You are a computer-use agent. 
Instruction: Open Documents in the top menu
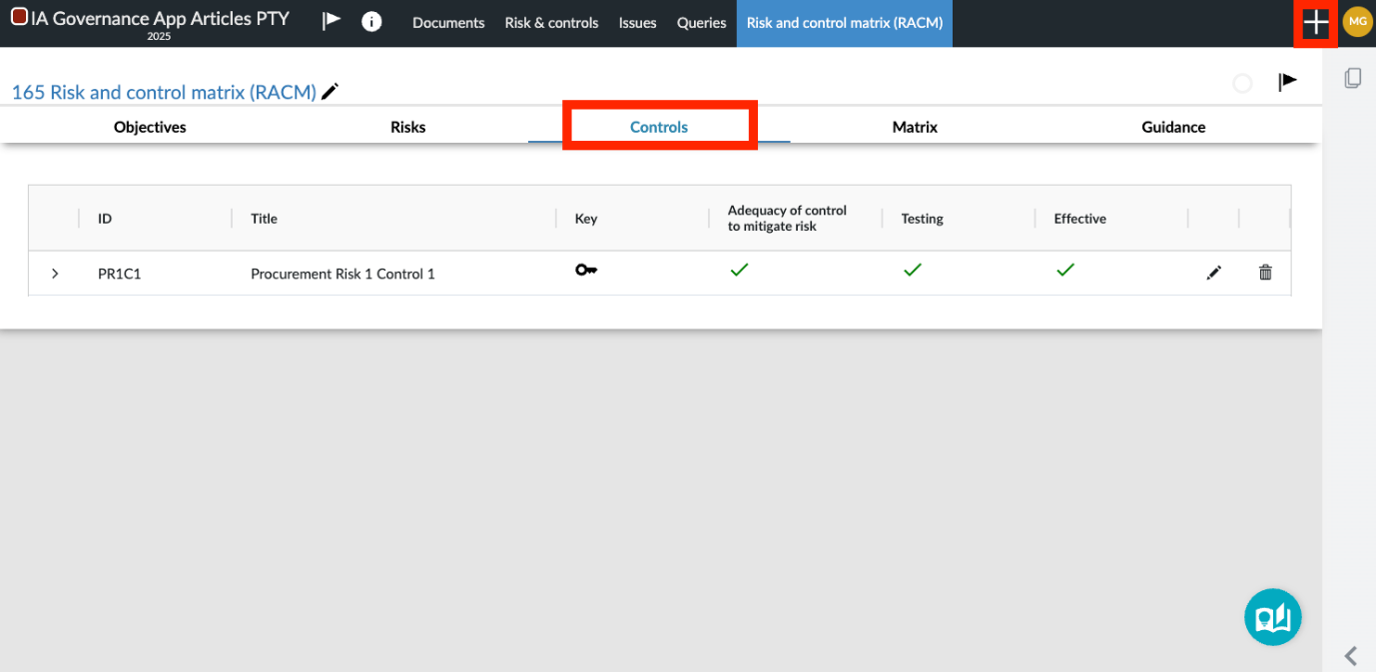[448, 23]
